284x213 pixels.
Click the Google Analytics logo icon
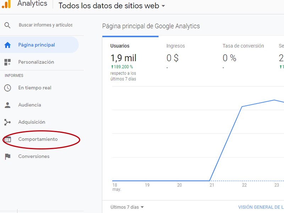pos(6,4)
